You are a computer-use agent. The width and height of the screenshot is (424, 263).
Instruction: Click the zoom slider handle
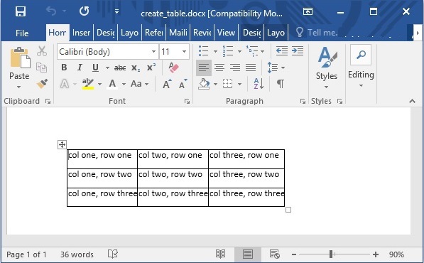click(331, 254)
